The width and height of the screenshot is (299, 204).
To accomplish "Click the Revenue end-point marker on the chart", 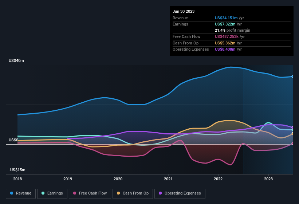I will 293,76.
